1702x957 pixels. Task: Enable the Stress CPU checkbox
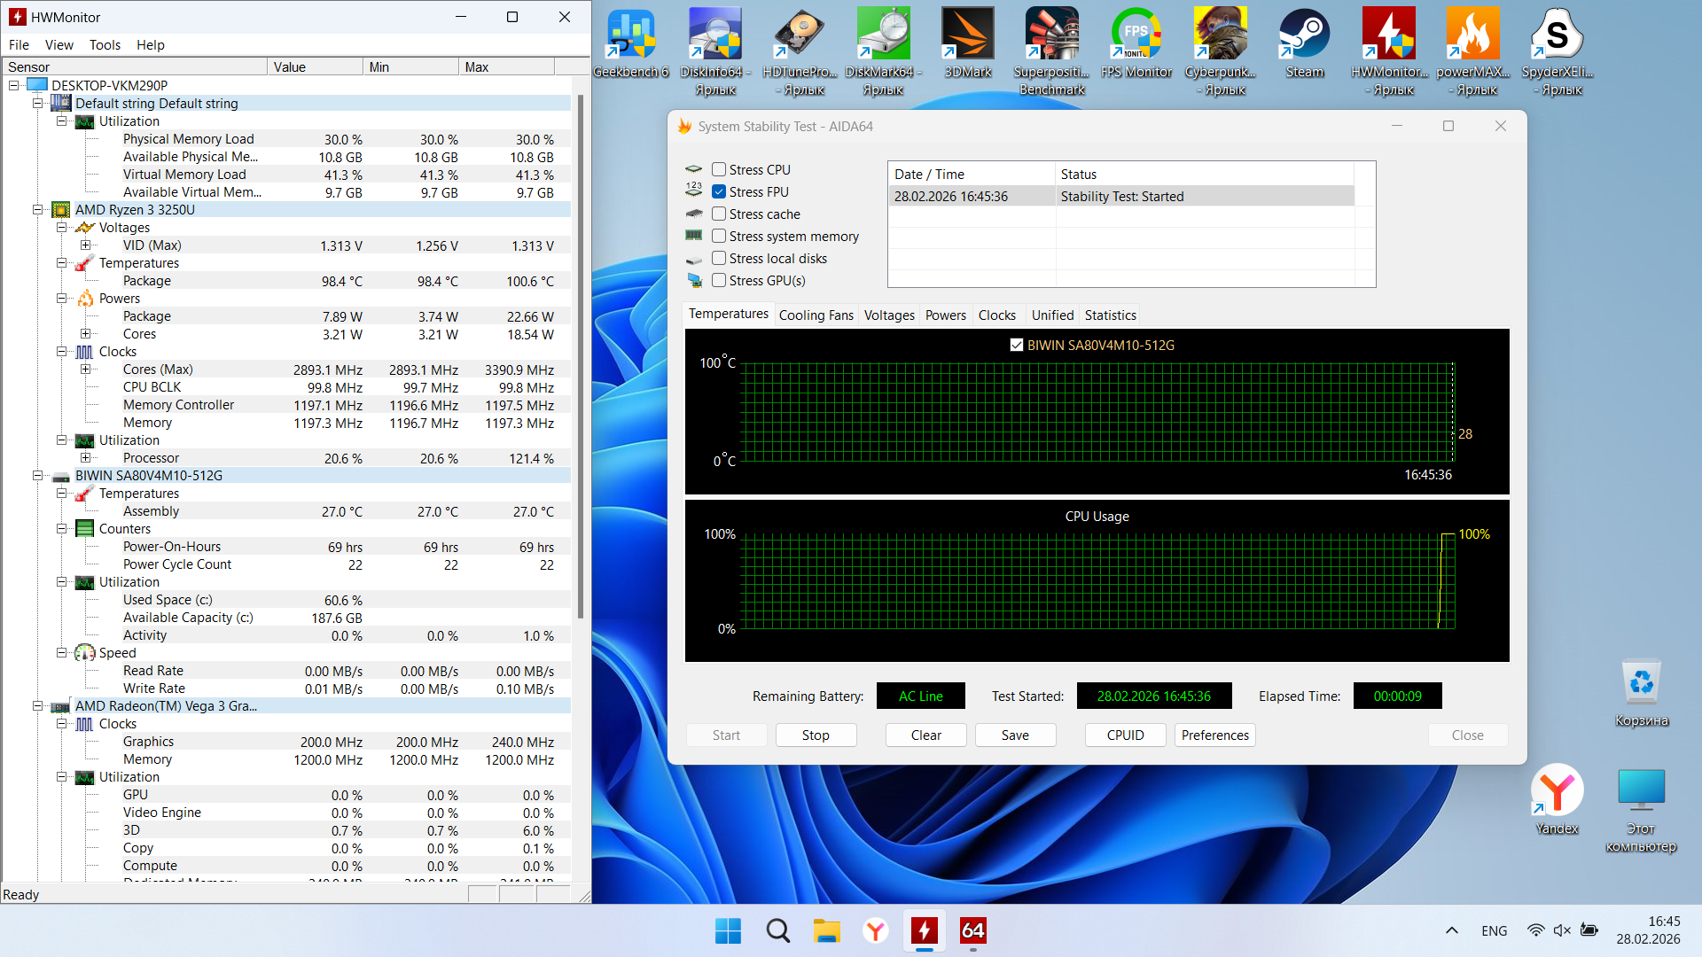point(719,169)
